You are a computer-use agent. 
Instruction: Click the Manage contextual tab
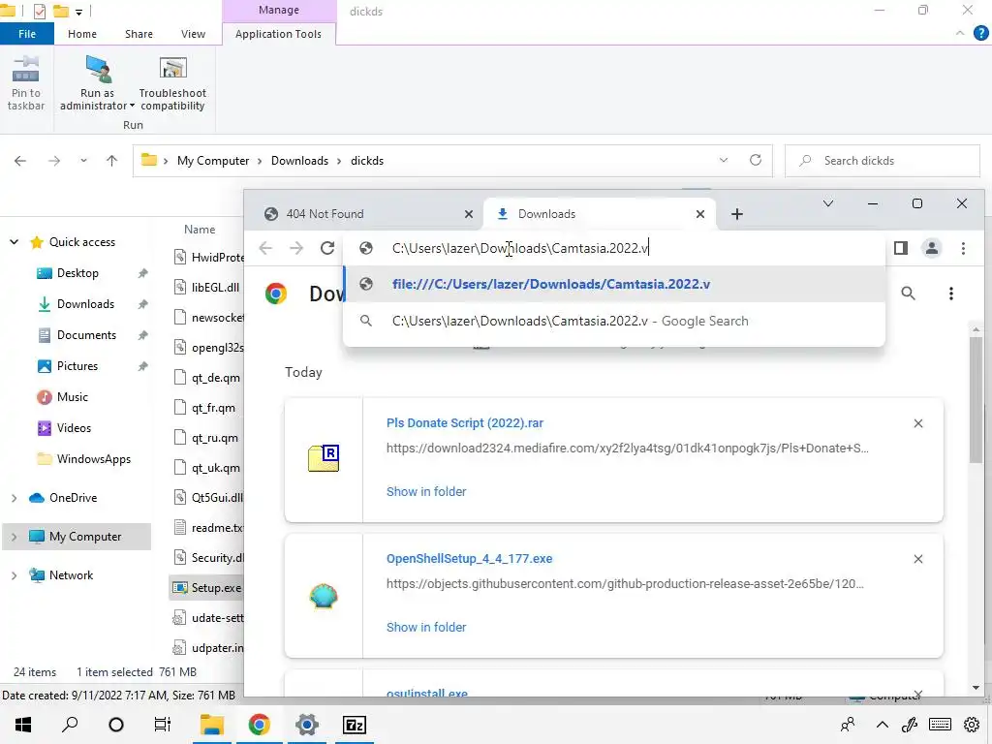click(x=278, y=10)
